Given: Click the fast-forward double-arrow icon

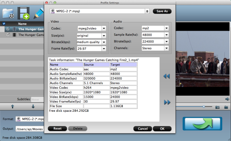Looking at the screenshot, I should 167,102.
